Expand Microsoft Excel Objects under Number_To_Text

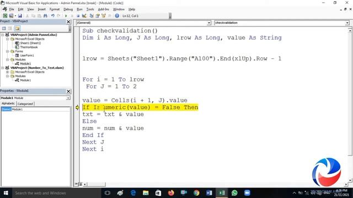tap(7, 72)
